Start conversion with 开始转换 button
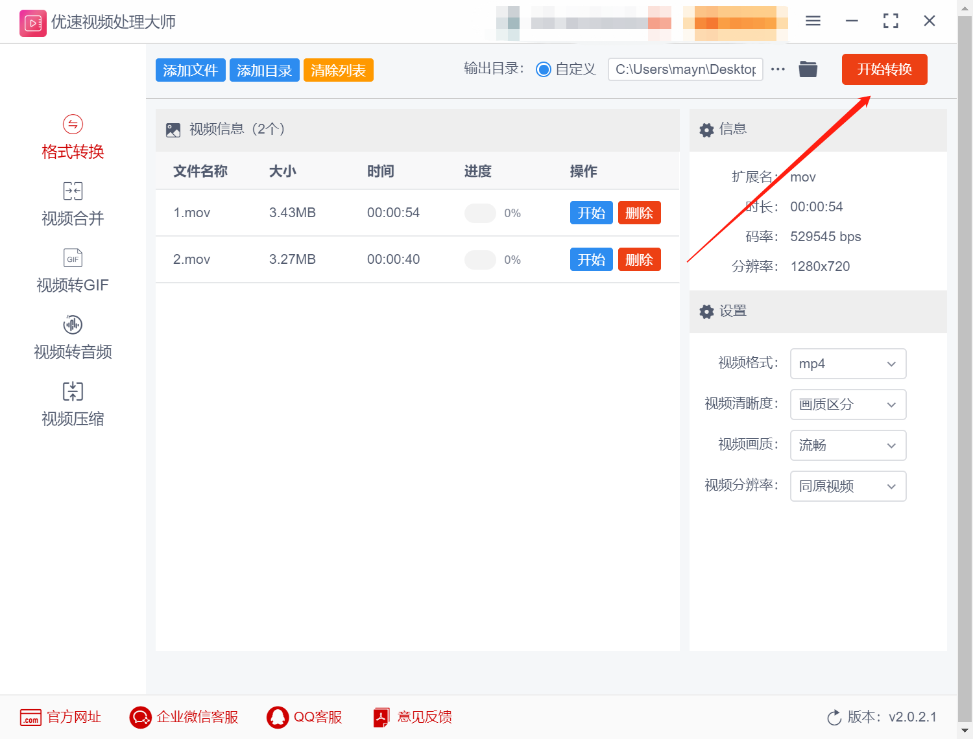The width and height of the screenshot is (973, 739). tap(885, 69)
